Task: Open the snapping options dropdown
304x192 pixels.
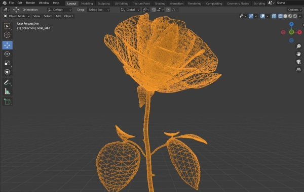Action: click(x=160, y=10)
